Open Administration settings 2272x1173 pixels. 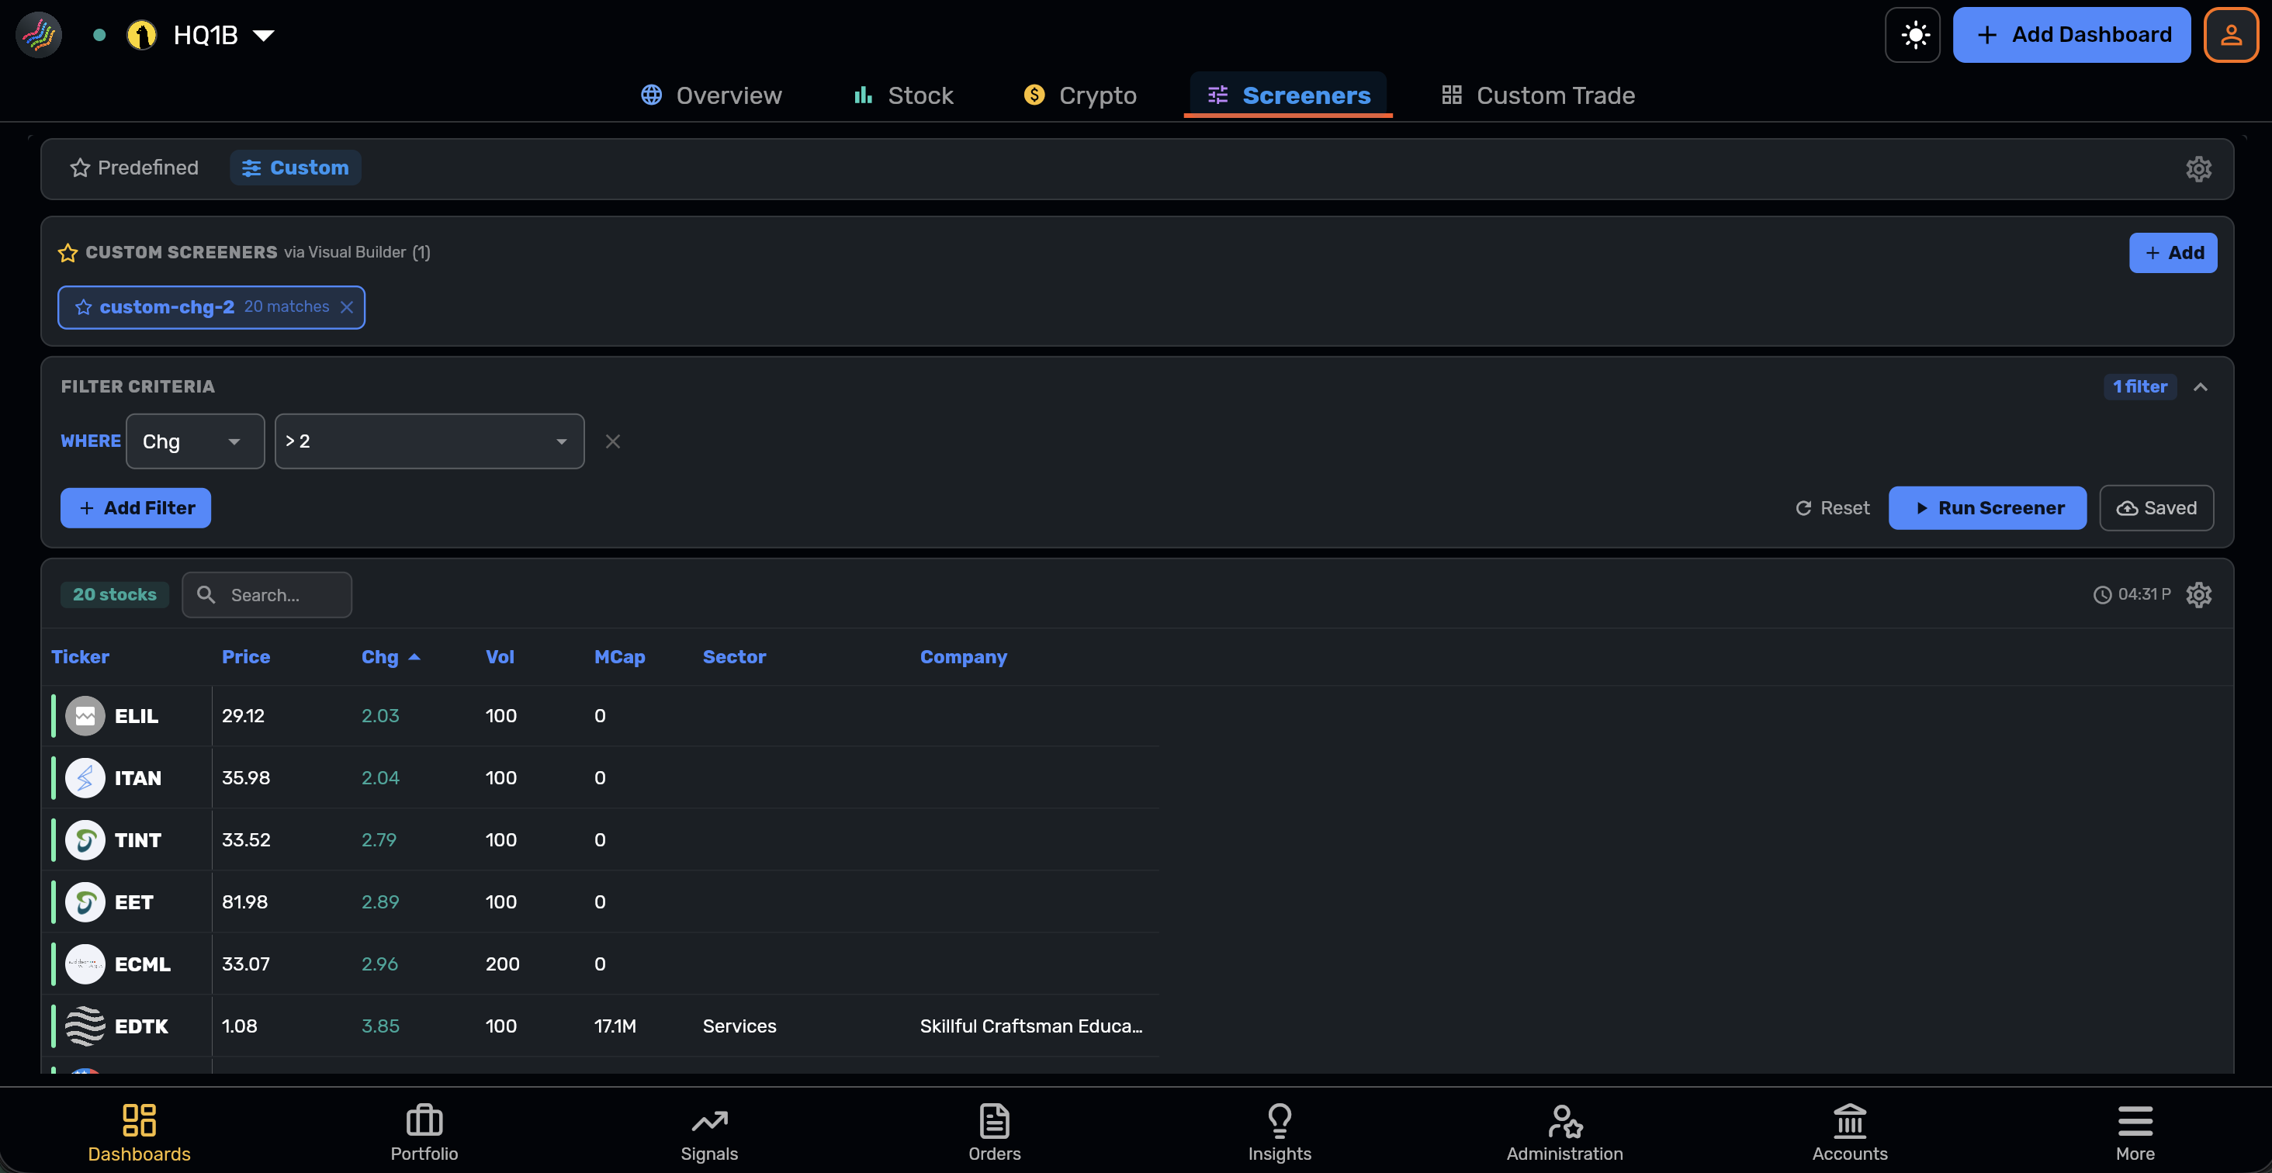(x=1564, y=1133)
